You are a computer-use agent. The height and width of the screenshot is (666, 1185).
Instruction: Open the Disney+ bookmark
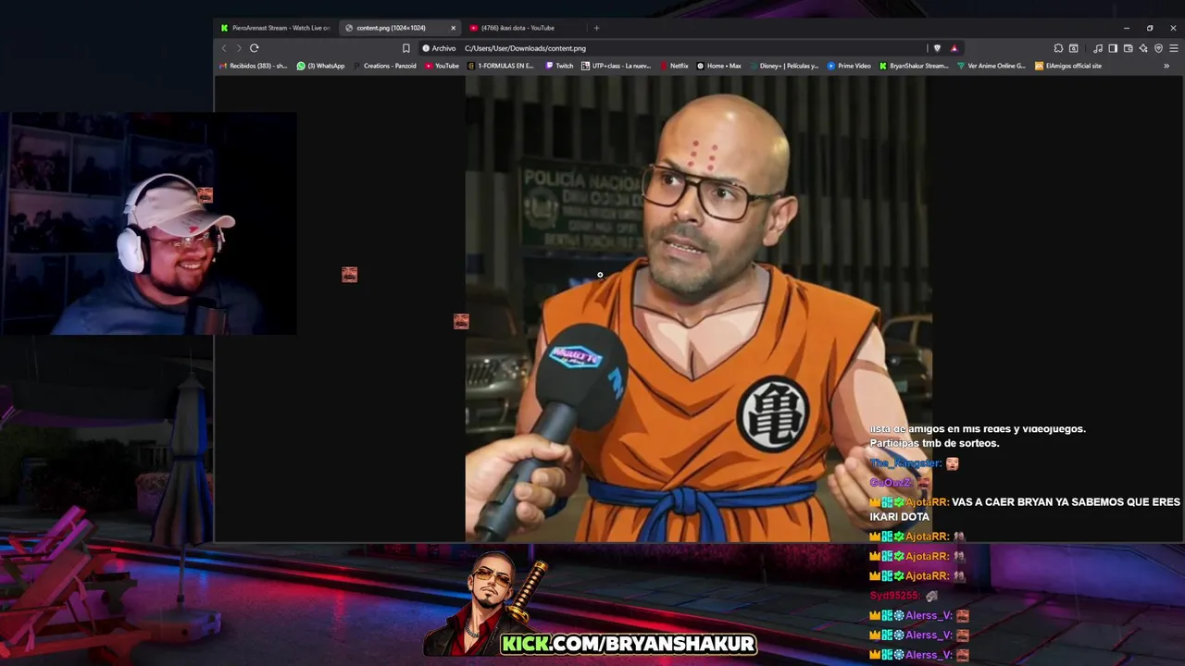click(784, 66)
